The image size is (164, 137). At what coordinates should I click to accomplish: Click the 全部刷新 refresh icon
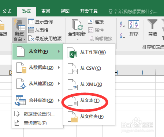click(x=77, y=24)
